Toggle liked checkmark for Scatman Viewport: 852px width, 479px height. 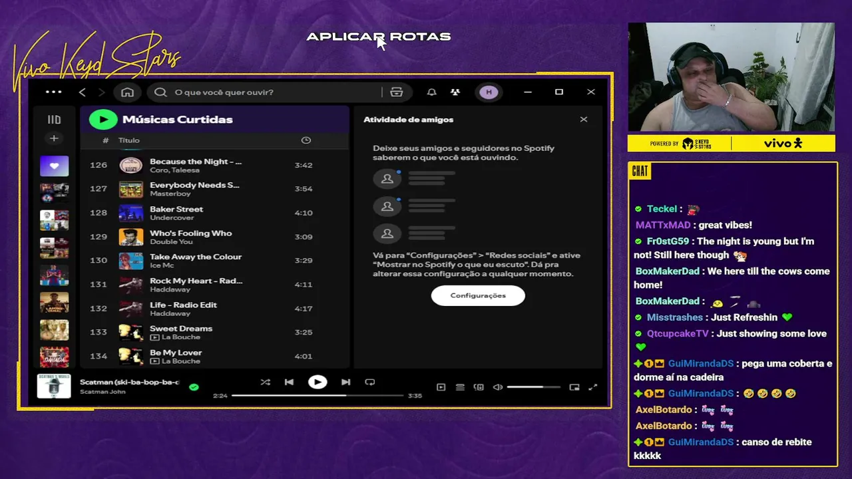coord(194,387)
